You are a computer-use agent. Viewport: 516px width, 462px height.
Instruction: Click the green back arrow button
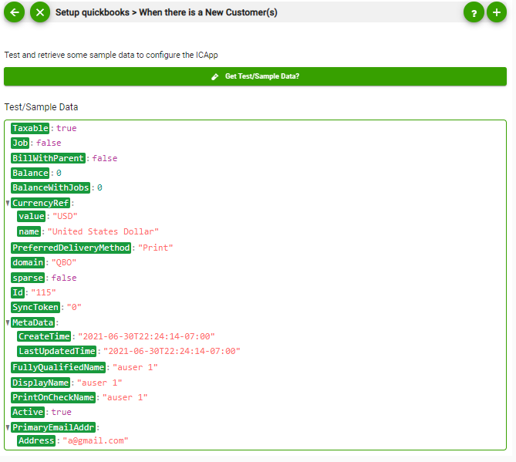[x=14, y=12]
